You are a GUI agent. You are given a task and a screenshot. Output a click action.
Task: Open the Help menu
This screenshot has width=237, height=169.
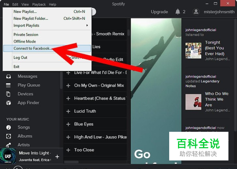pos(52,4)
